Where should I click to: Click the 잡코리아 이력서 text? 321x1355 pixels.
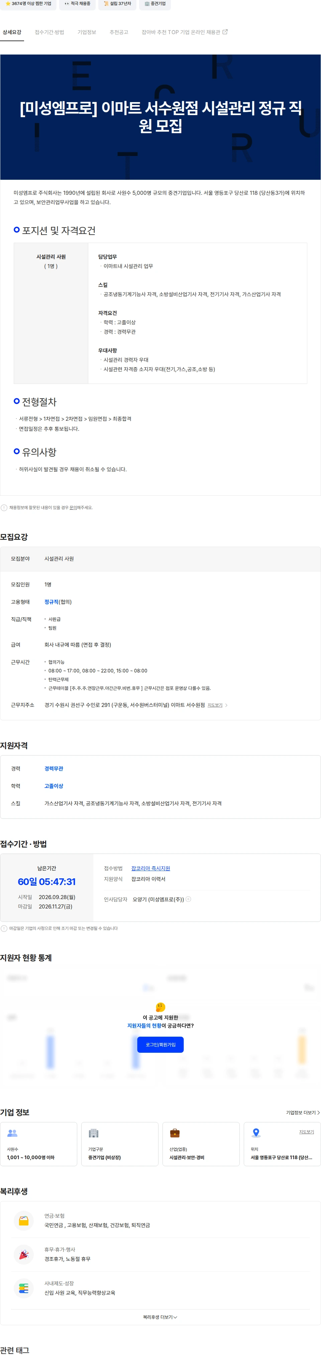pos(148,879)
